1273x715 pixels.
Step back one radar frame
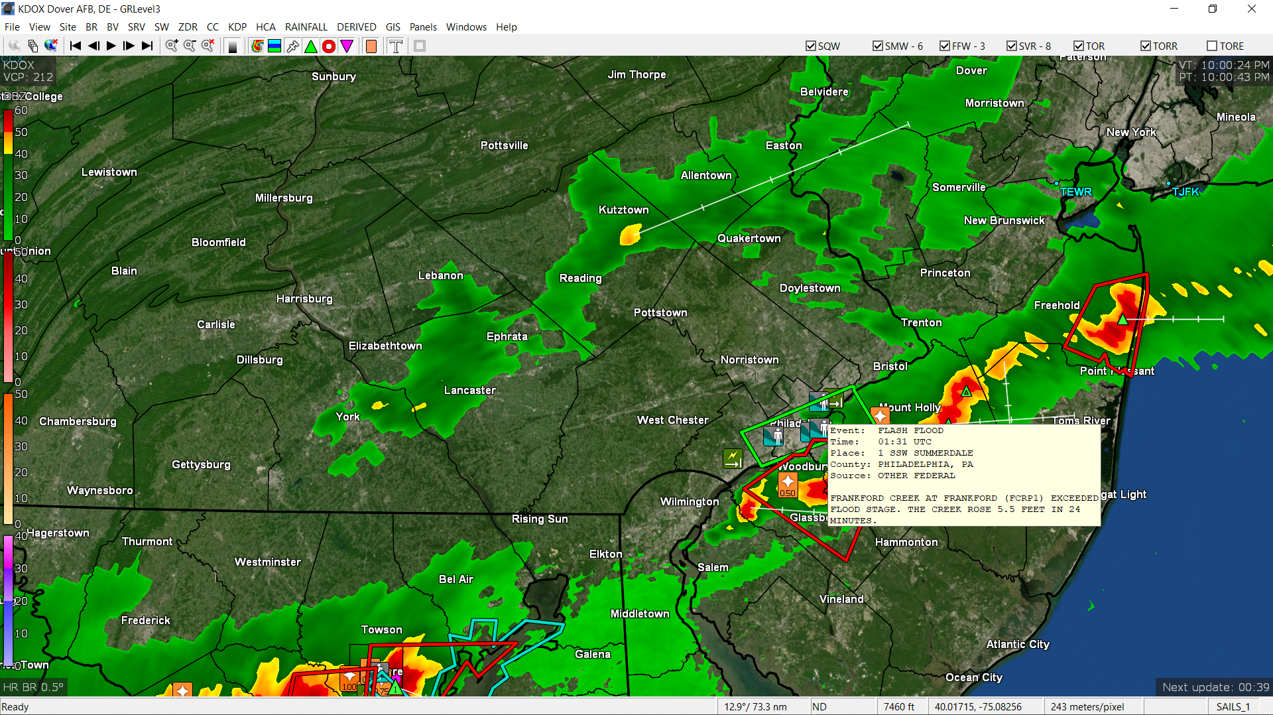point(93,46)
